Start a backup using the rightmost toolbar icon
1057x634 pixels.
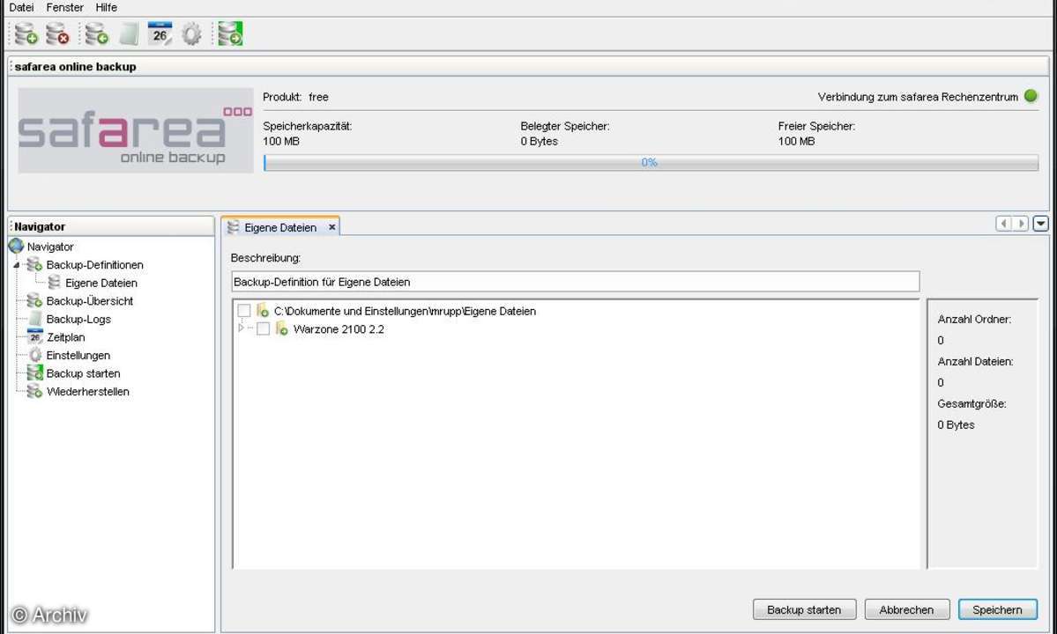229,33
